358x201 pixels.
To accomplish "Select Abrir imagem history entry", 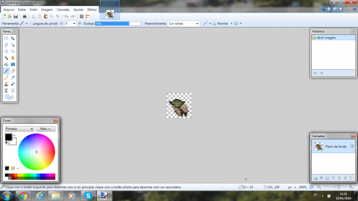I will (333, 37).
